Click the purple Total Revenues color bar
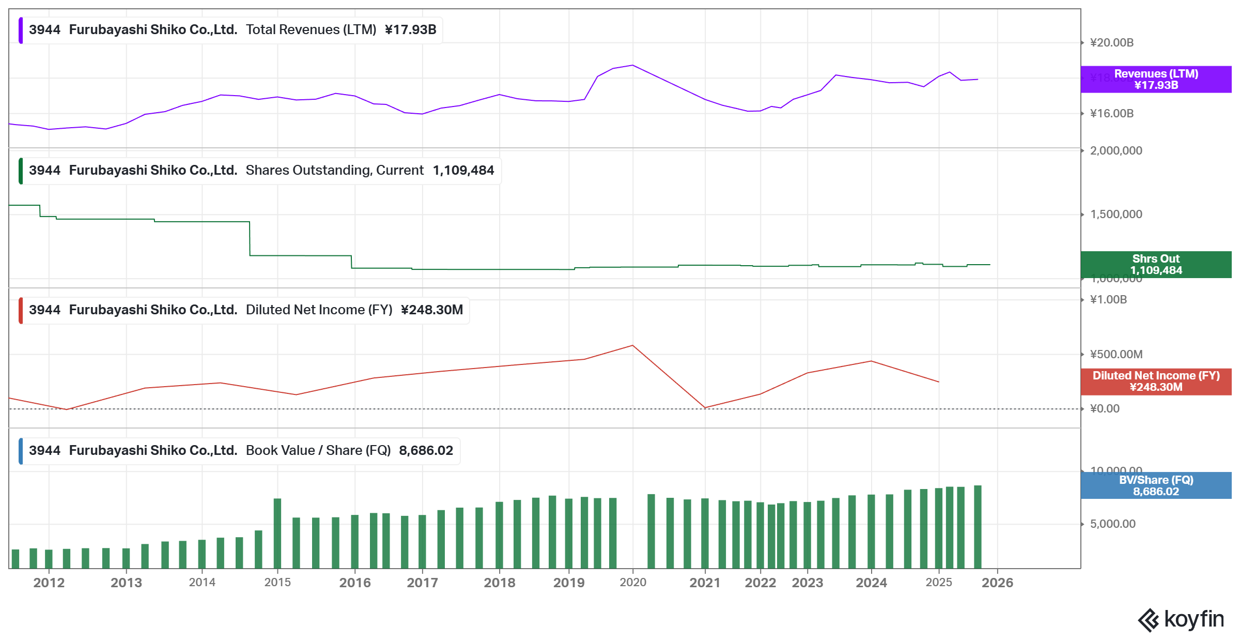Viewport: 1240px width, 641px height. click(x=21, y=30)
